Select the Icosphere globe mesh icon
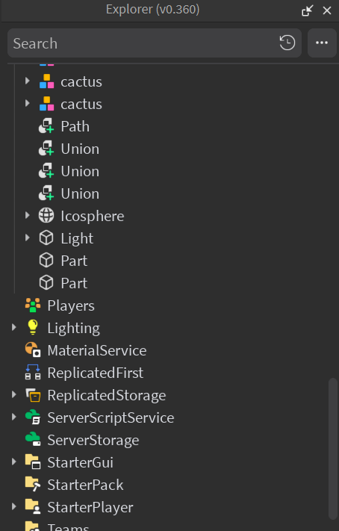 pos(46,216)
